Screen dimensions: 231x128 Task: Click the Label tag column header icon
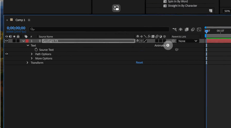coord(26,37)
